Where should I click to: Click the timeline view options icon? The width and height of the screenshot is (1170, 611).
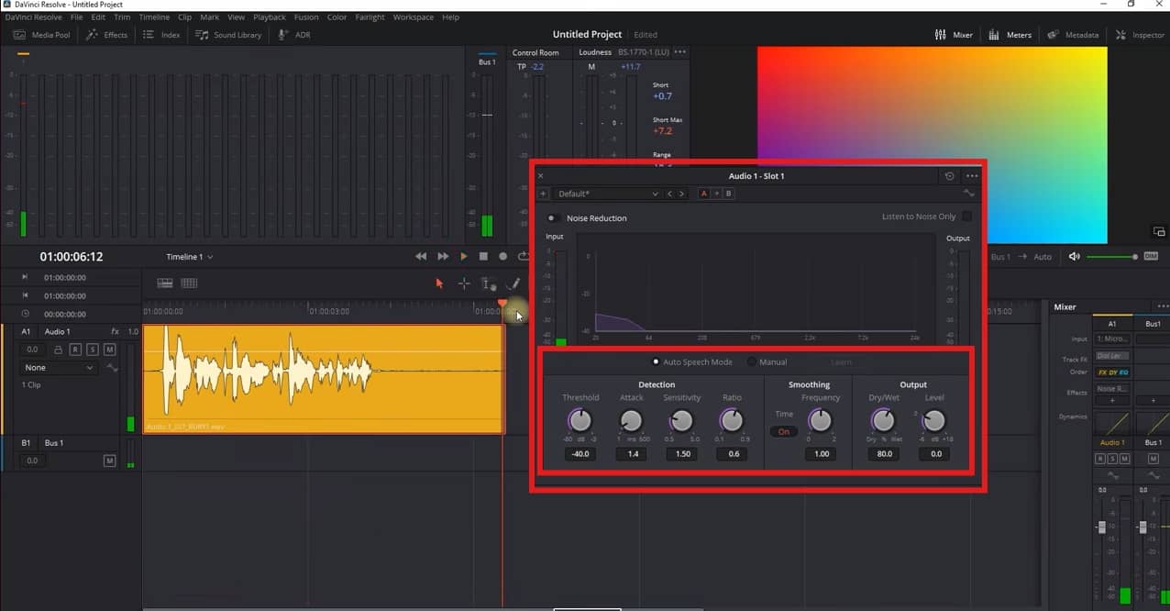[x=165, y=283]
